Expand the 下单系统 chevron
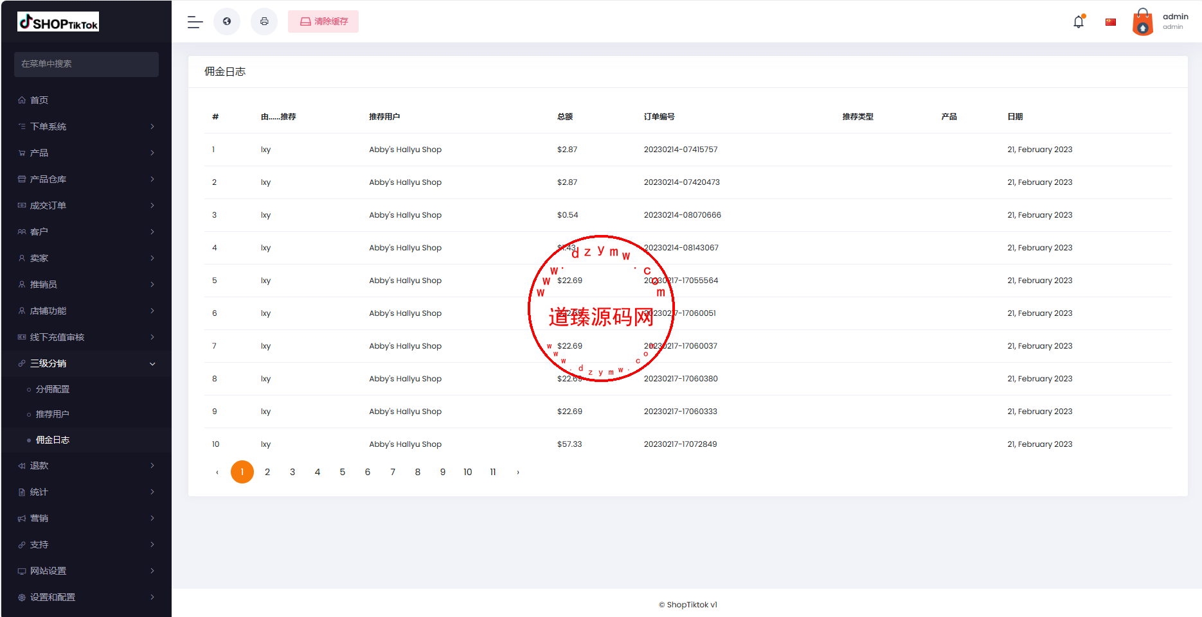Viewport: 1202px width, 617px height. pos(152,126)
